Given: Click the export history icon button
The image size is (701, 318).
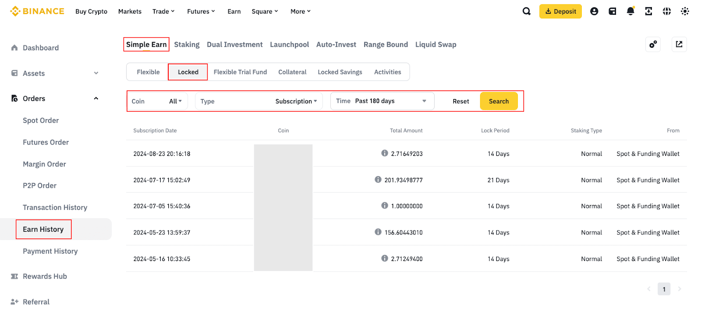Looking at the screenshot, I should coord(679,44).
